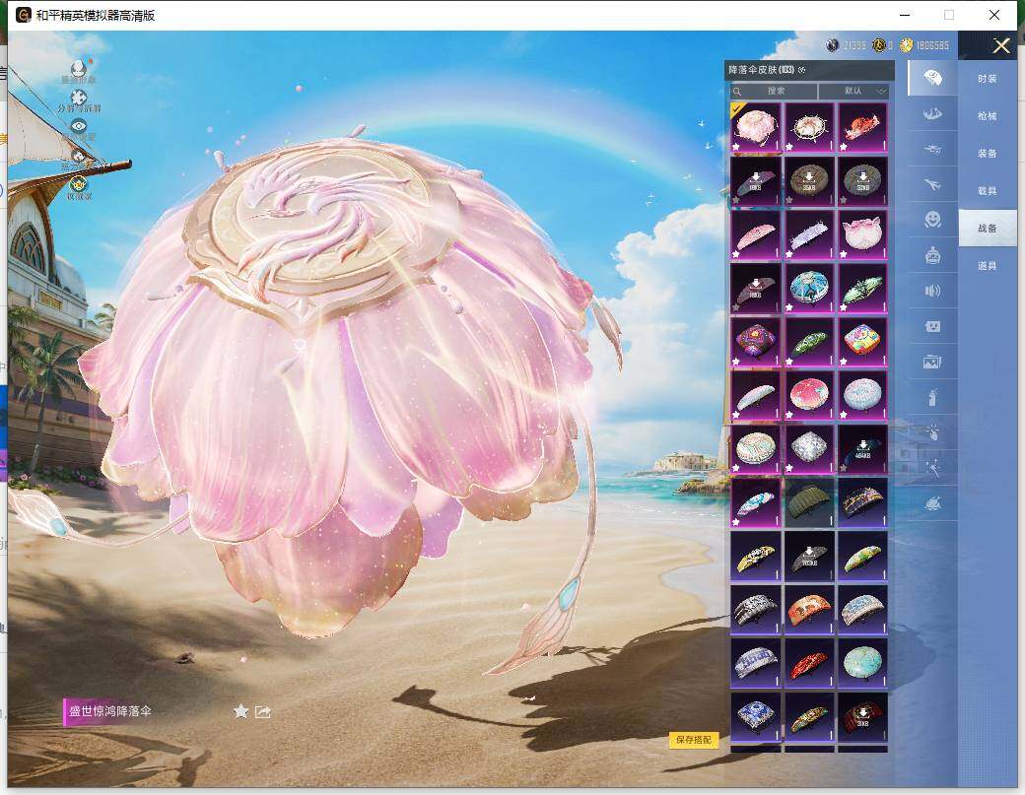Maximize the emulator window

(949, 15)
